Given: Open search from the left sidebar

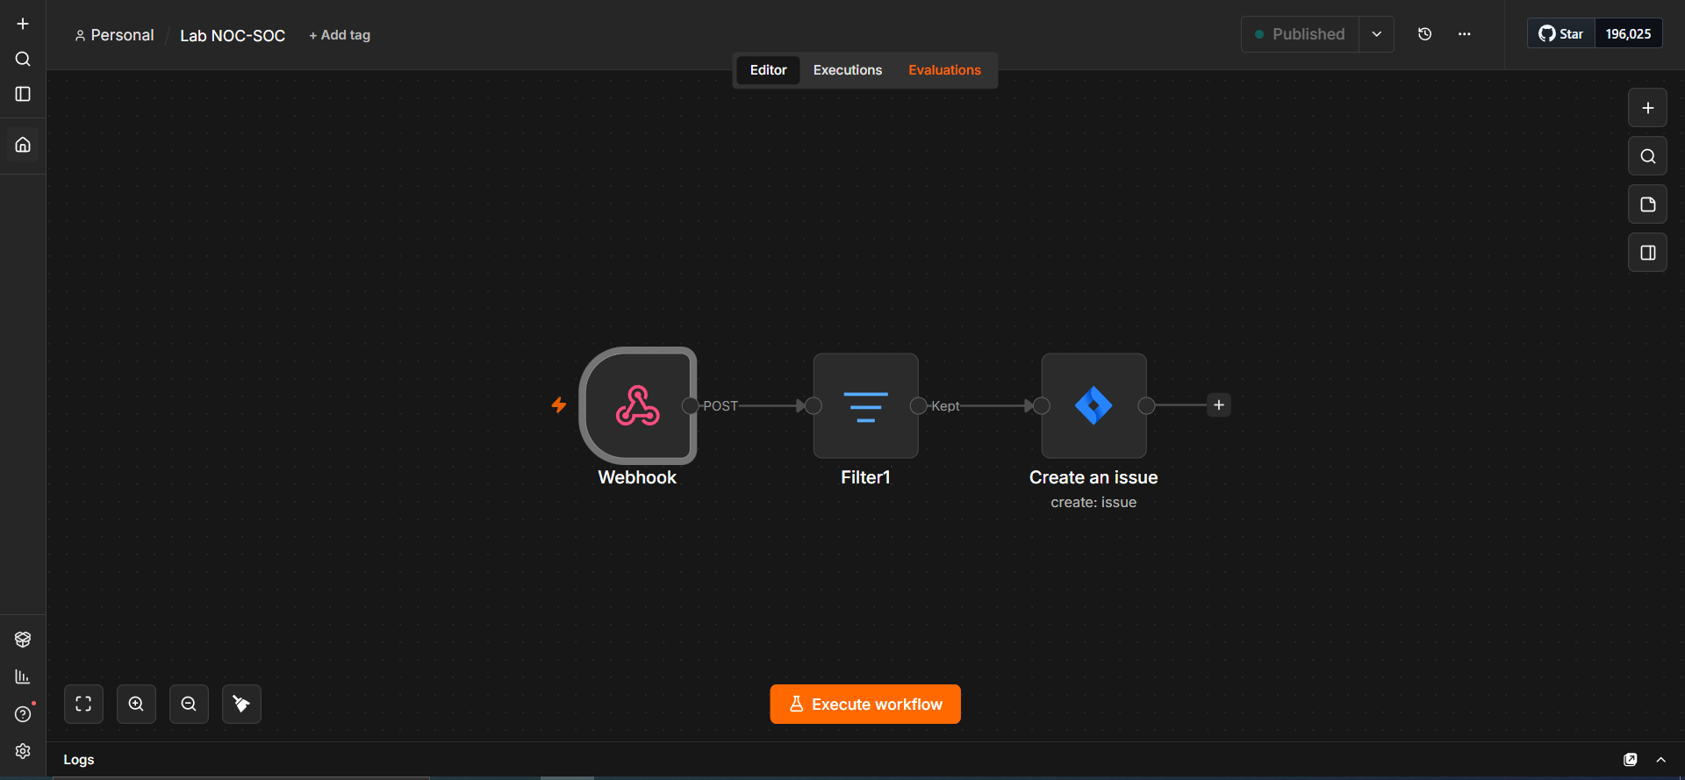Looking at the screenshot, I should 23,59.
